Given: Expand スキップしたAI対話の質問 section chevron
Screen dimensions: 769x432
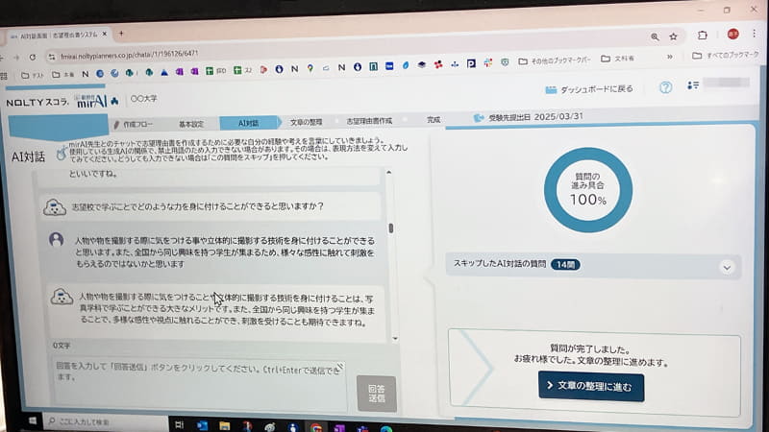Looking at the screenshot, I should (x=727, y=268).
